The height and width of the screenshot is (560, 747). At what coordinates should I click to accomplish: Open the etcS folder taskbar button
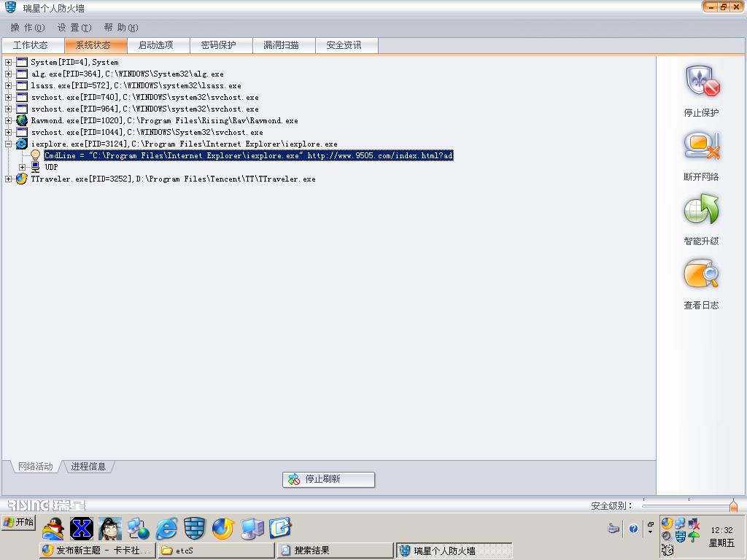click(x=216, y=551)
